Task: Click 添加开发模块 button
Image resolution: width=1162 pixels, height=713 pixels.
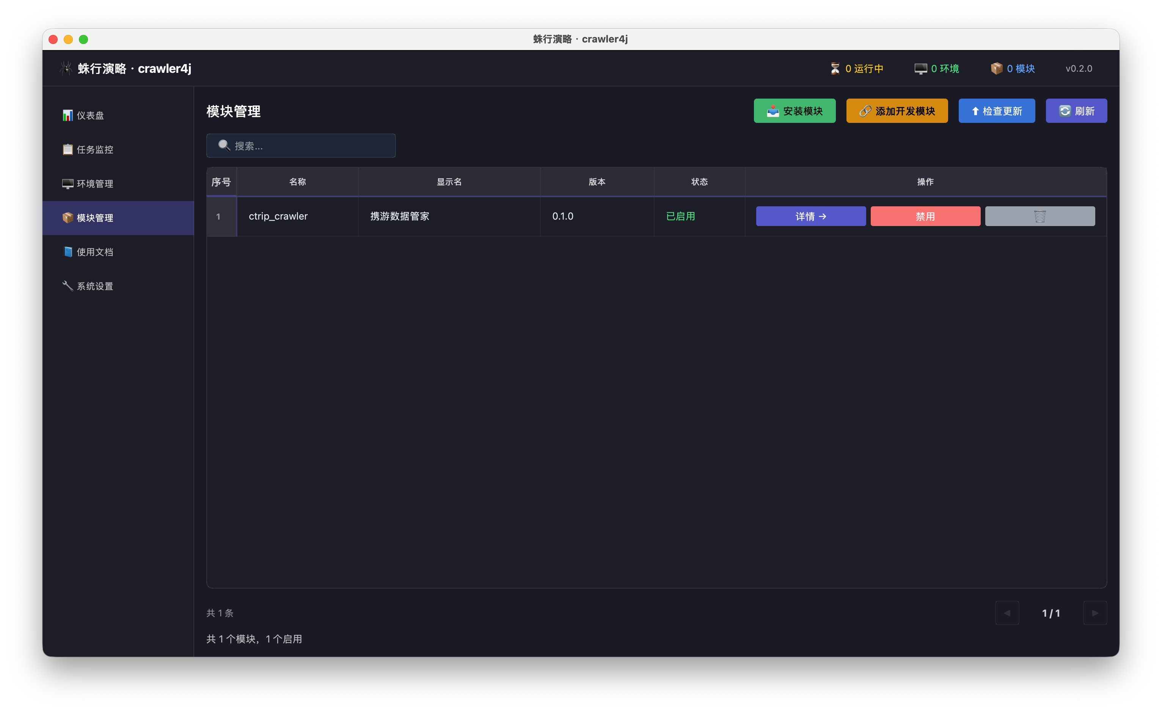Action: tap(897, 111)
